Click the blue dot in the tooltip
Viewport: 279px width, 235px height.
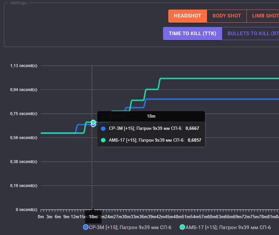[103, 129]
